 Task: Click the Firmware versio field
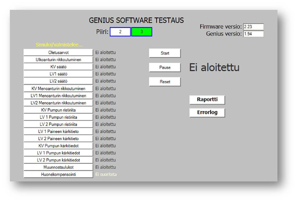(x=253, y=27)
